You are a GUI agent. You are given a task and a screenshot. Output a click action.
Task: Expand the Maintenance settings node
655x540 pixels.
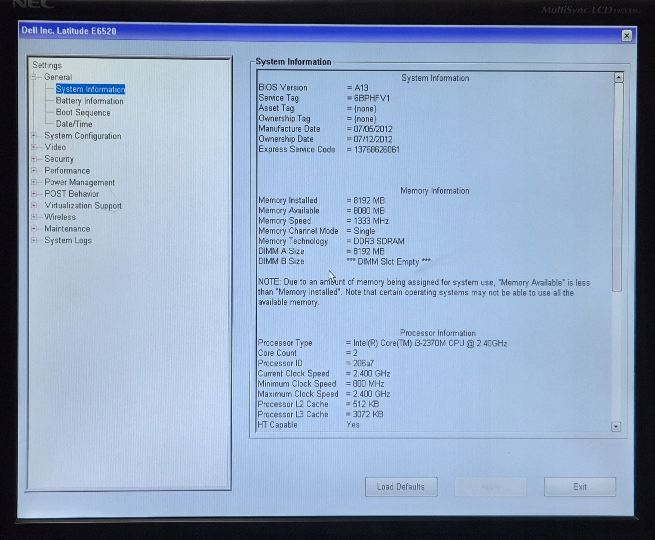click(34, 228)
